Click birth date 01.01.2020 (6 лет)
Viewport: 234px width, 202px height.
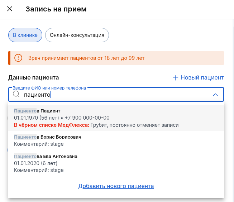(x=36, y=163)
